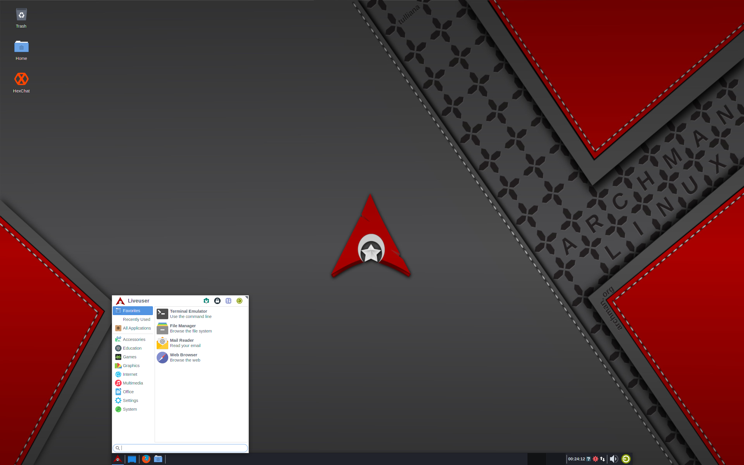Select Recently Used category

(133, 319)
